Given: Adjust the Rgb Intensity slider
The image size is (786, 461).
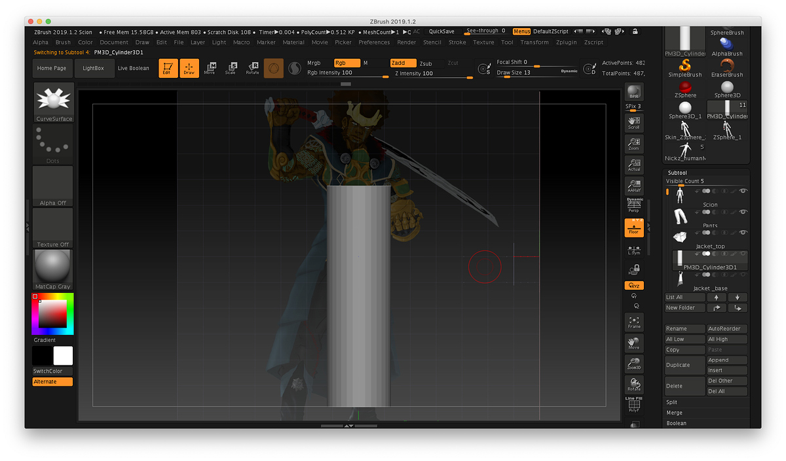Looking at the screenshot, I should (x=348, y=73).
